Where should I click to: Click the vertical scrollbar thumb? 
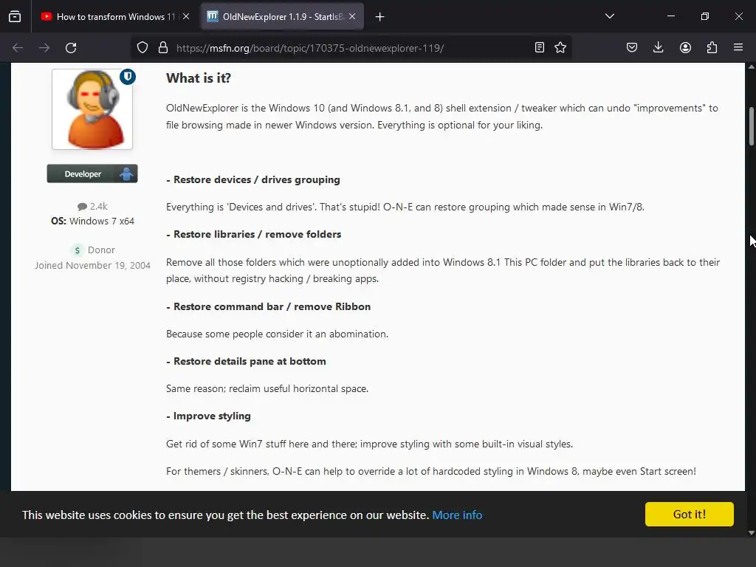point(751,126)
